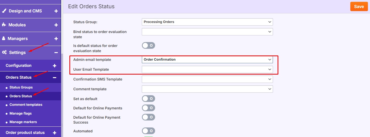Open the Confirmation SMS Template dropdown
Image resolution: width=370 pixels, height=137 pixels.
pos(207,79)
